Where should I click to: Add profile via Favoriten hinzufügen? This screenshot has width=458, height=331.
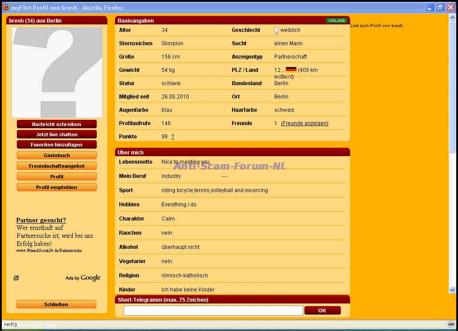[57, 145]
